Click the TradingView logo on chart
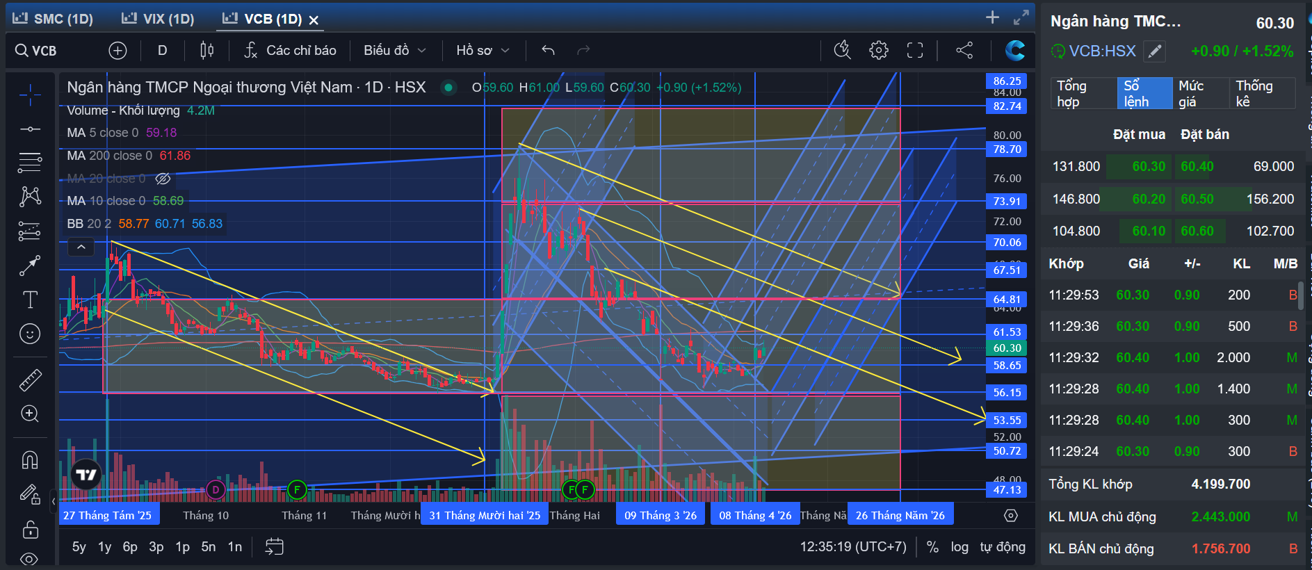 click(86, 475)
